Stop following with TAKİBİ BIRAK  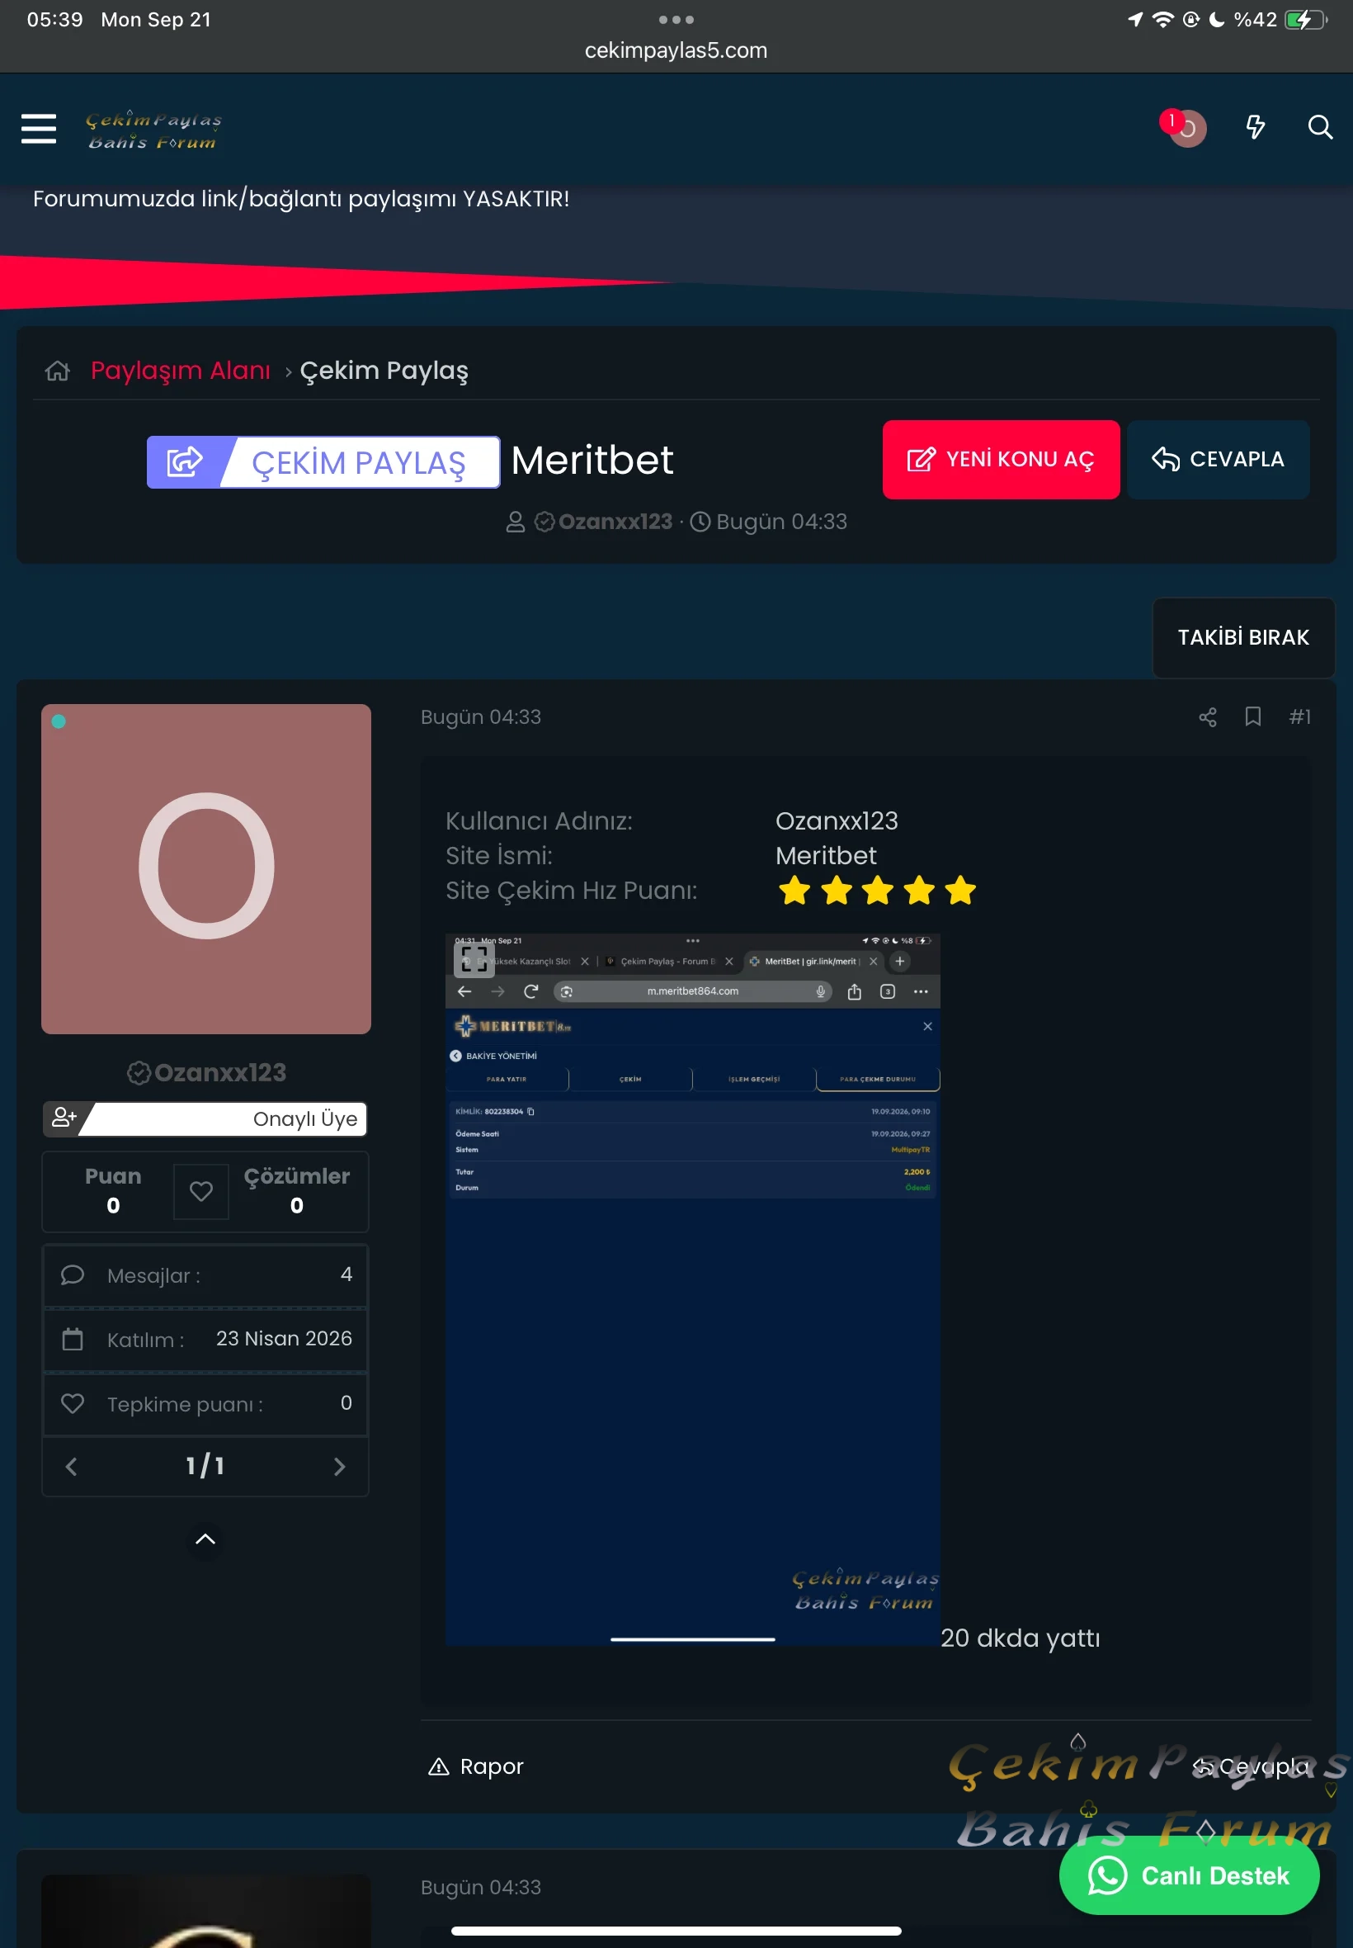click(1242, 637)
